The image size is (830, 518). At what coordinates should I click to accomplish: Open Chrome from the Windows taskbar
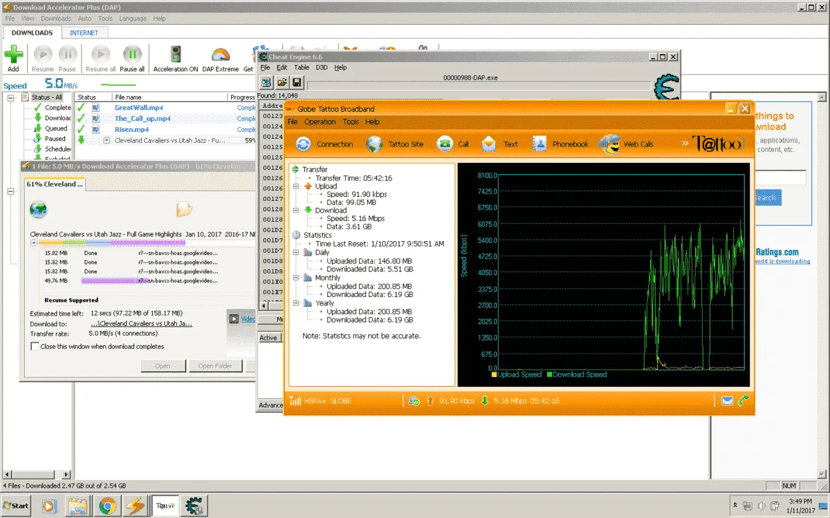point(107,506)
